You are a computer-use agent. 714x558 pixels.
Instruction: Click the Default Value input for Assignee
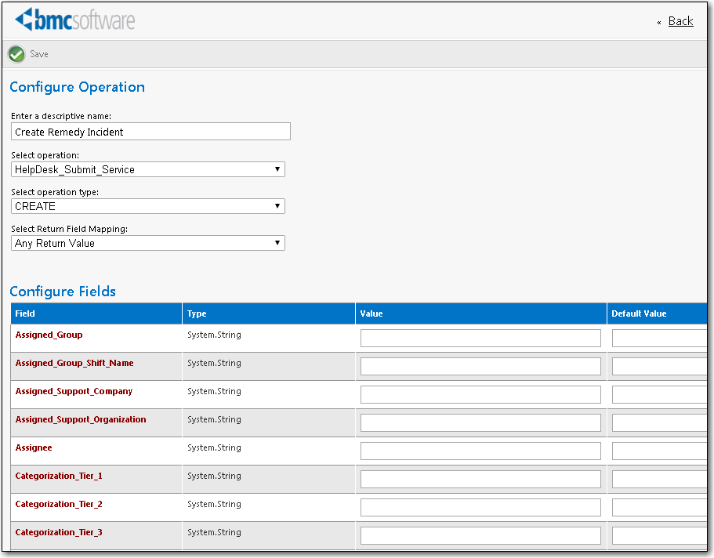[x=662, y=451]
